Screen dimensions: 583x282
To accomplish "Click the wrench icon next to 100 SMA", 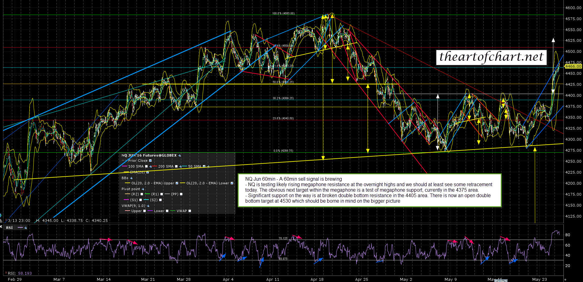I will pos(151,167).
